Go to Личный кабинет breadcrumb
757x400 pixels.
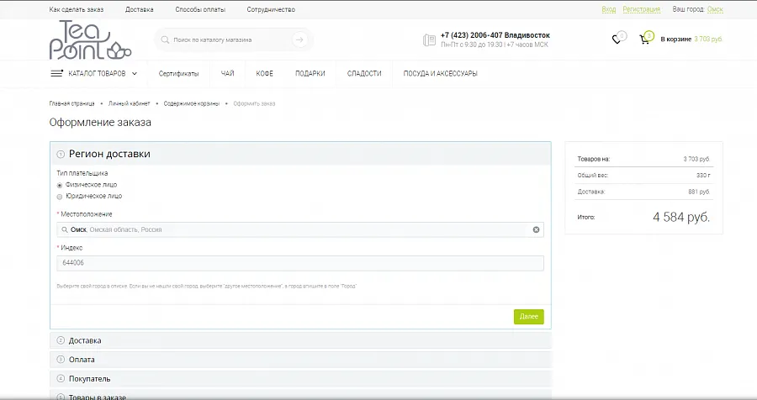(x=129, y=103)
